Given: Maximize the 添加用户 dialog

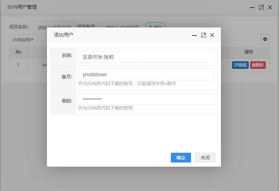Looking at the screenshot, I should tap(204, 35).
